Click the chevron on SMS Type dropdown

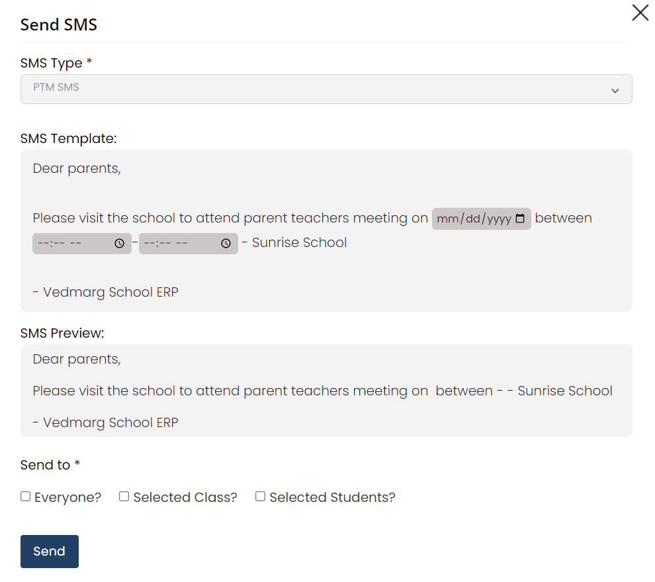click(x=615, y=89)
